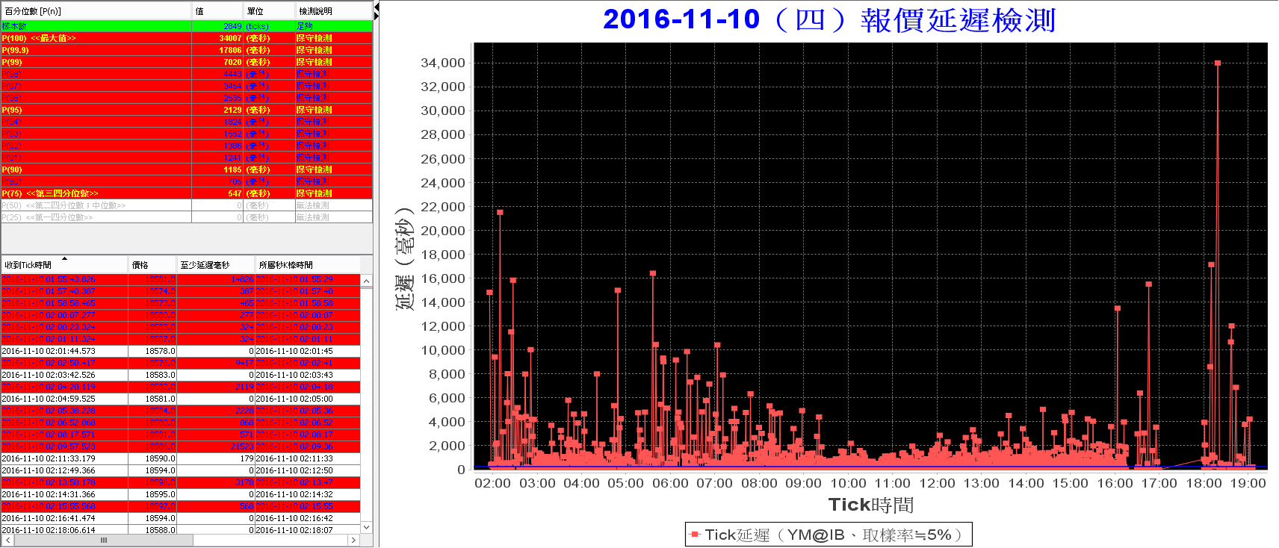Select the P(92) row

point(187,146)
